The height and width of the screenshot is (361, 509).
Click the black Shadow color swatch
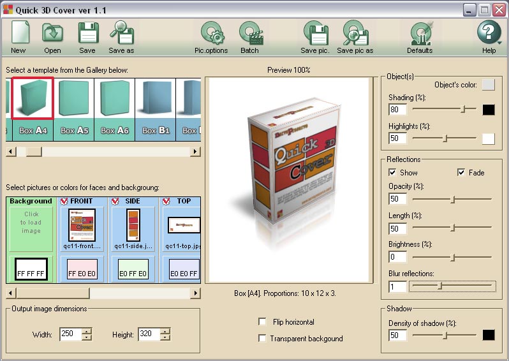tap(488, 335)
